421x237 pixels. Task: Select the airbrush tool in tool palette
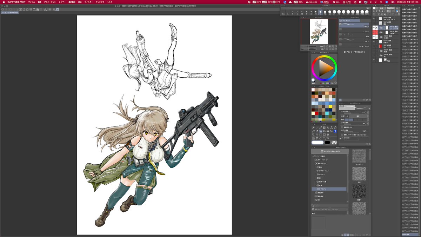pos(321,131)
